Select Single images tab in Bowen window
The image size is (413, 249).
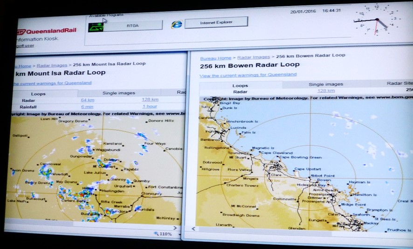pyautogui.click(x=326, y=84)
